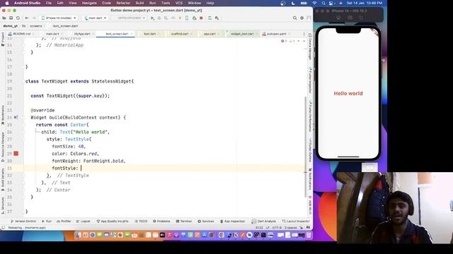Open the Flutter Outline side panel
The width and height of the screenshot is (453, 254).
click(310, 150)
